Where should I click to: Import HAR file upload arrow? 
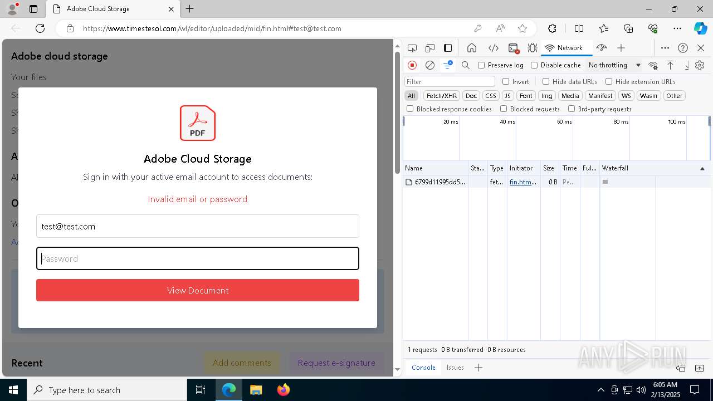[x=671, y=65]
